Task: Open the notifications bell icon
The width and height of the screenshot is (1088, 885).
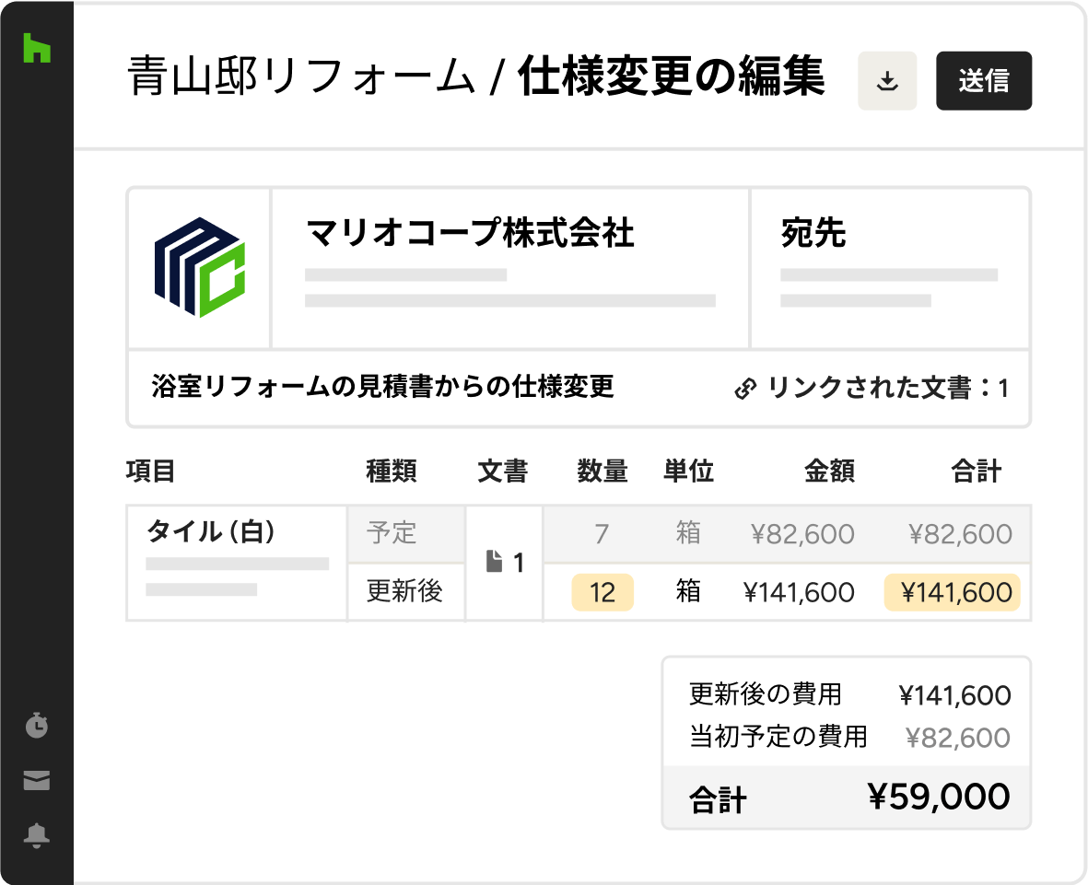Action: coord(37,836)
